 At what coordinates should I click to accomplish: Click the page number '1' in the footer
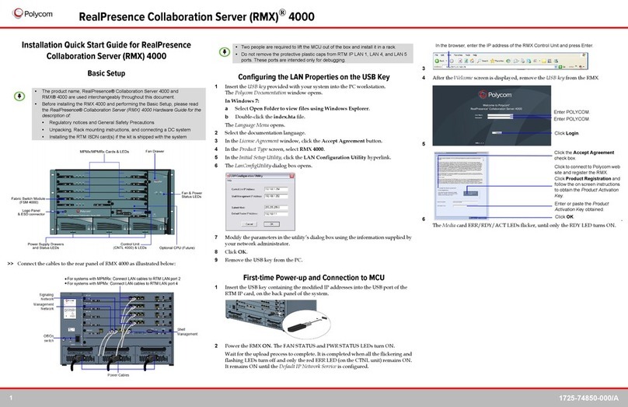point(11,398)
